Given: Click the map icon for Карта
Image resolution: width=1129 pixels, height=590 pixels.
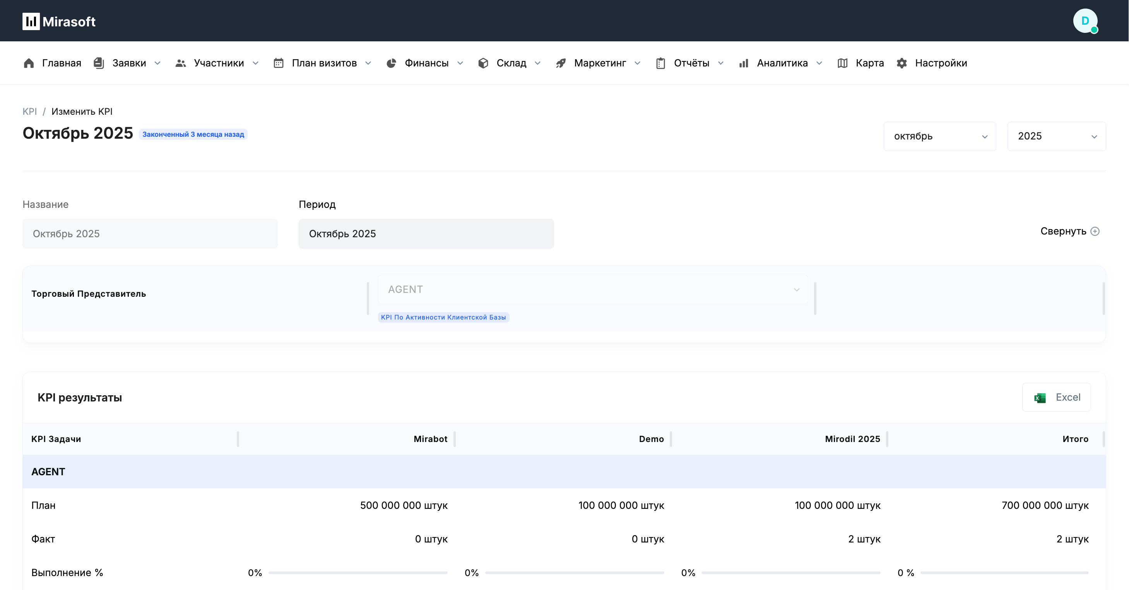Looking at the screenshot, I should click(842, 63).
